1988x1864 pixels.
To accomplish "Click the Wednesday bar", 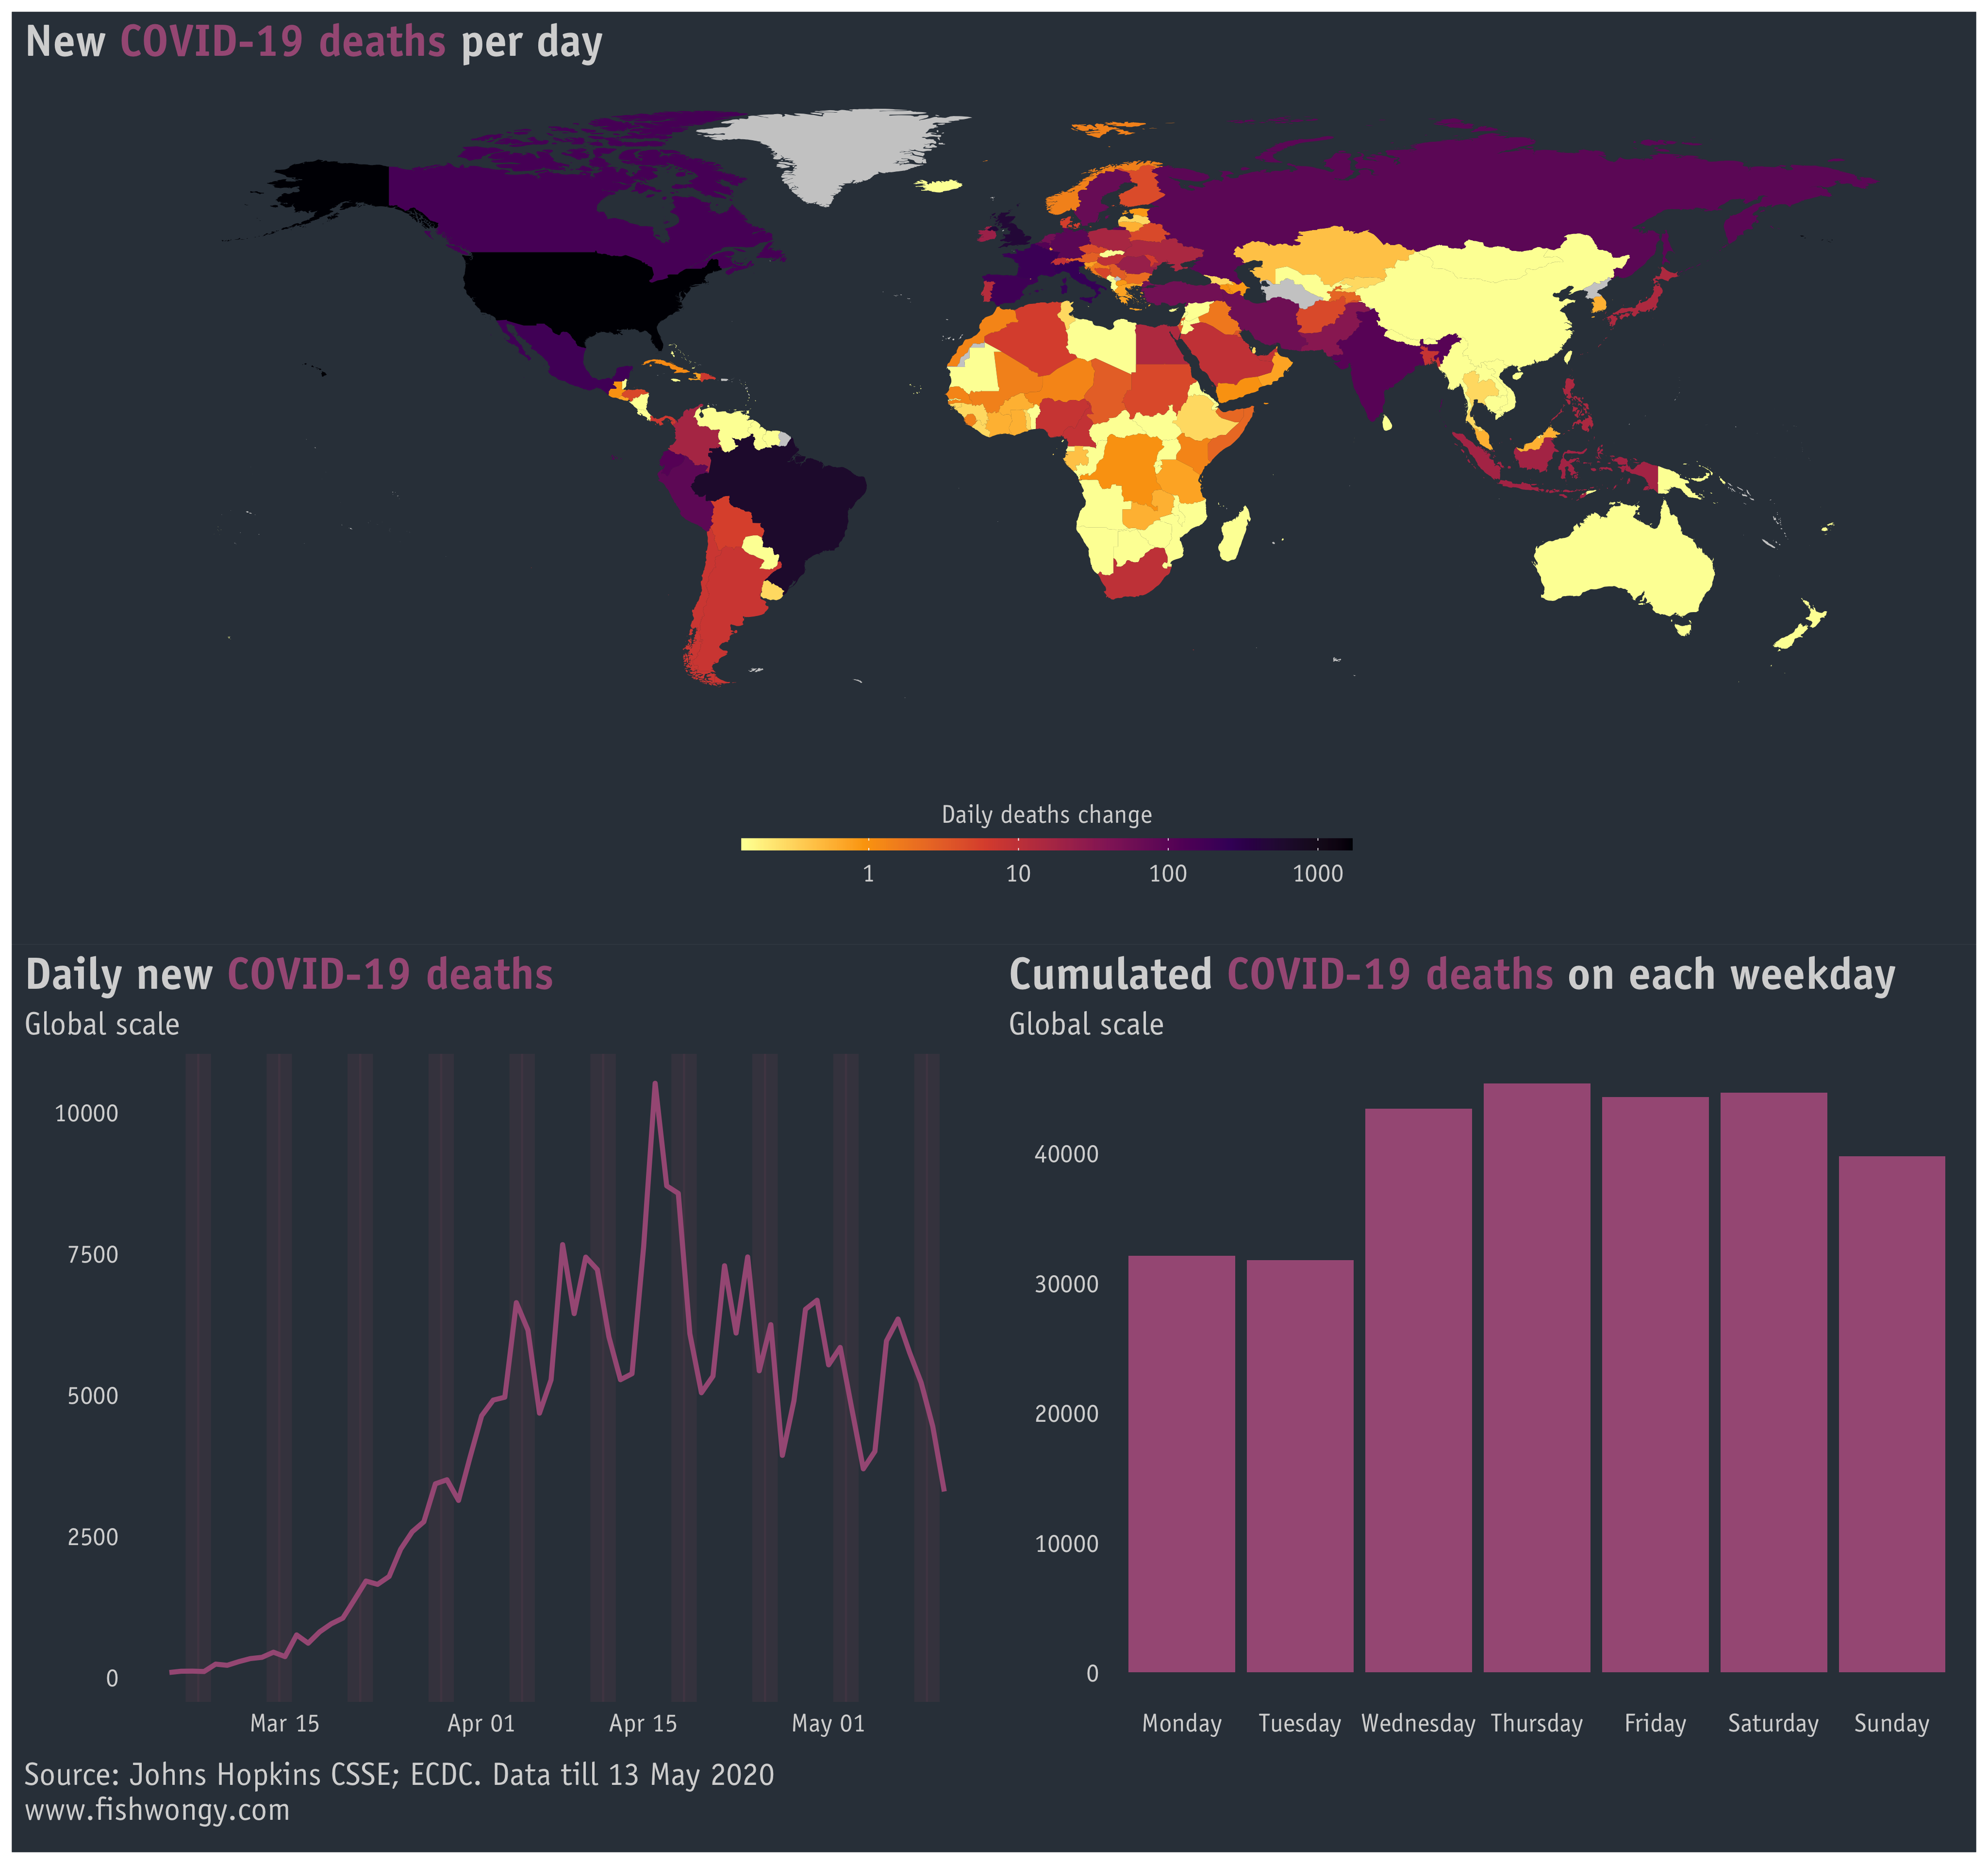I will (1418, 1390).
